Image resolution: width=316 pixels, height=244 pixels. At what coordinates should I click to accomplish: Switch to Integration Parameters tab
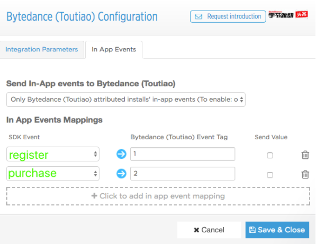click(x=42, y=49)
